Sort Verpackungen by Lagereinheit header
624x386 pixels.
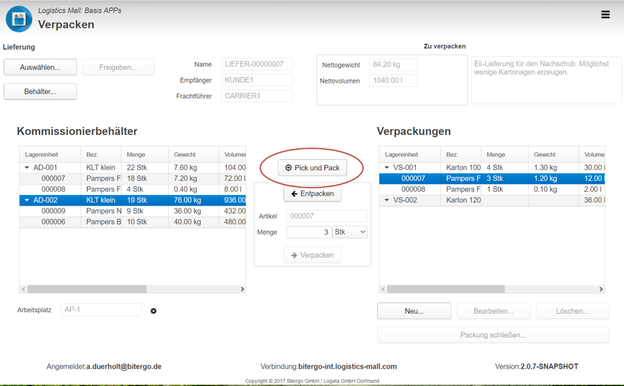click(410, 154)
